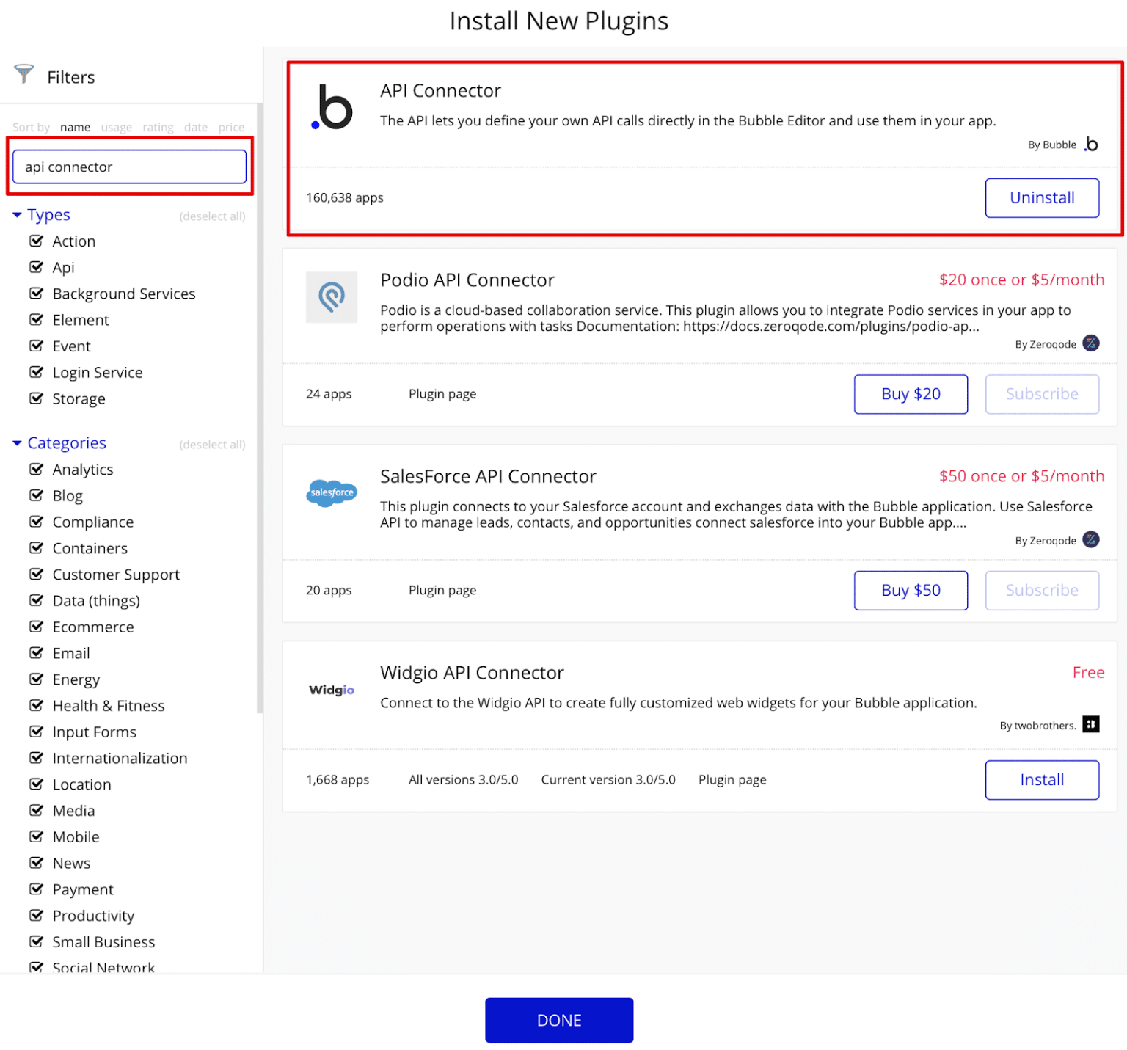
Task: Click Zeroqode avatar on Podio plugin
Action: 1090,343
